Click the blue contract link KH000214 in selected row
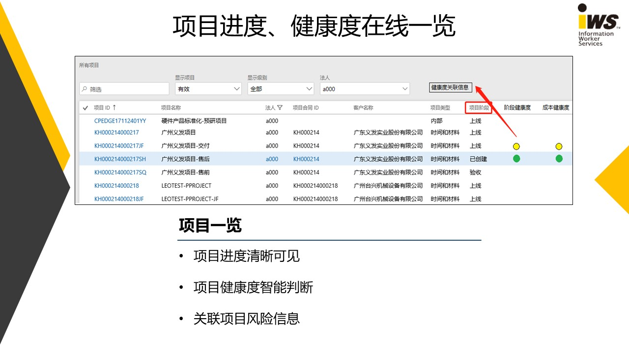The image size is (629, 353). pos(306,159)
